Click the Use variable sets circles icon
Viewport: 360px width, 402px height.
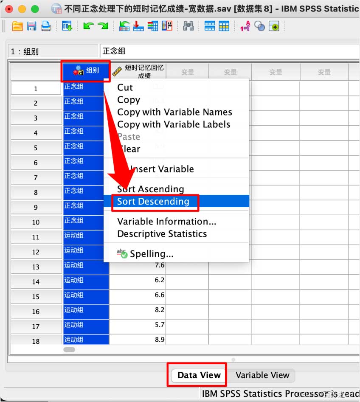coord(259,26)
